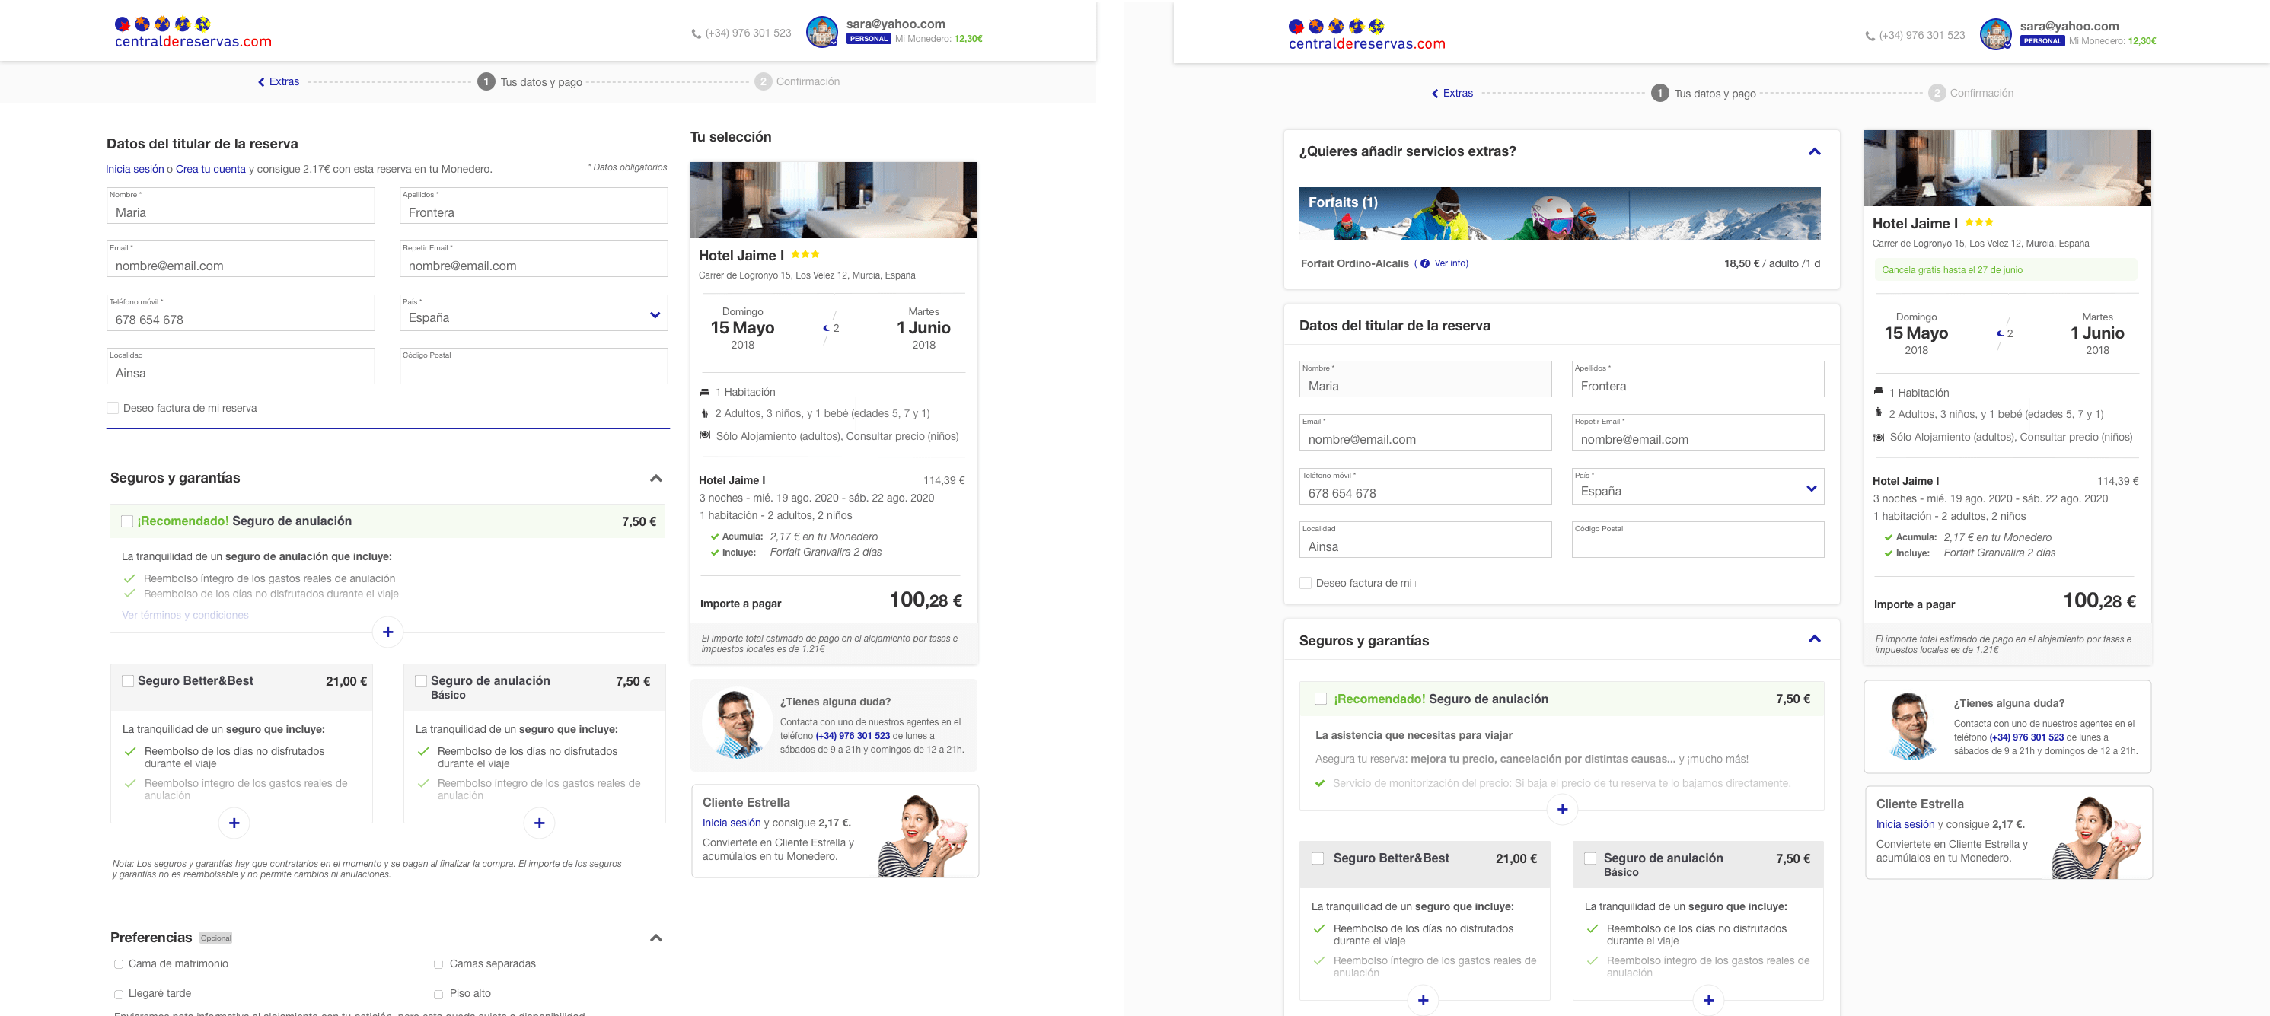Tick Deseo factura de mi reserva on left page
Screen dimensions: 2270x1016
[113, 408]
